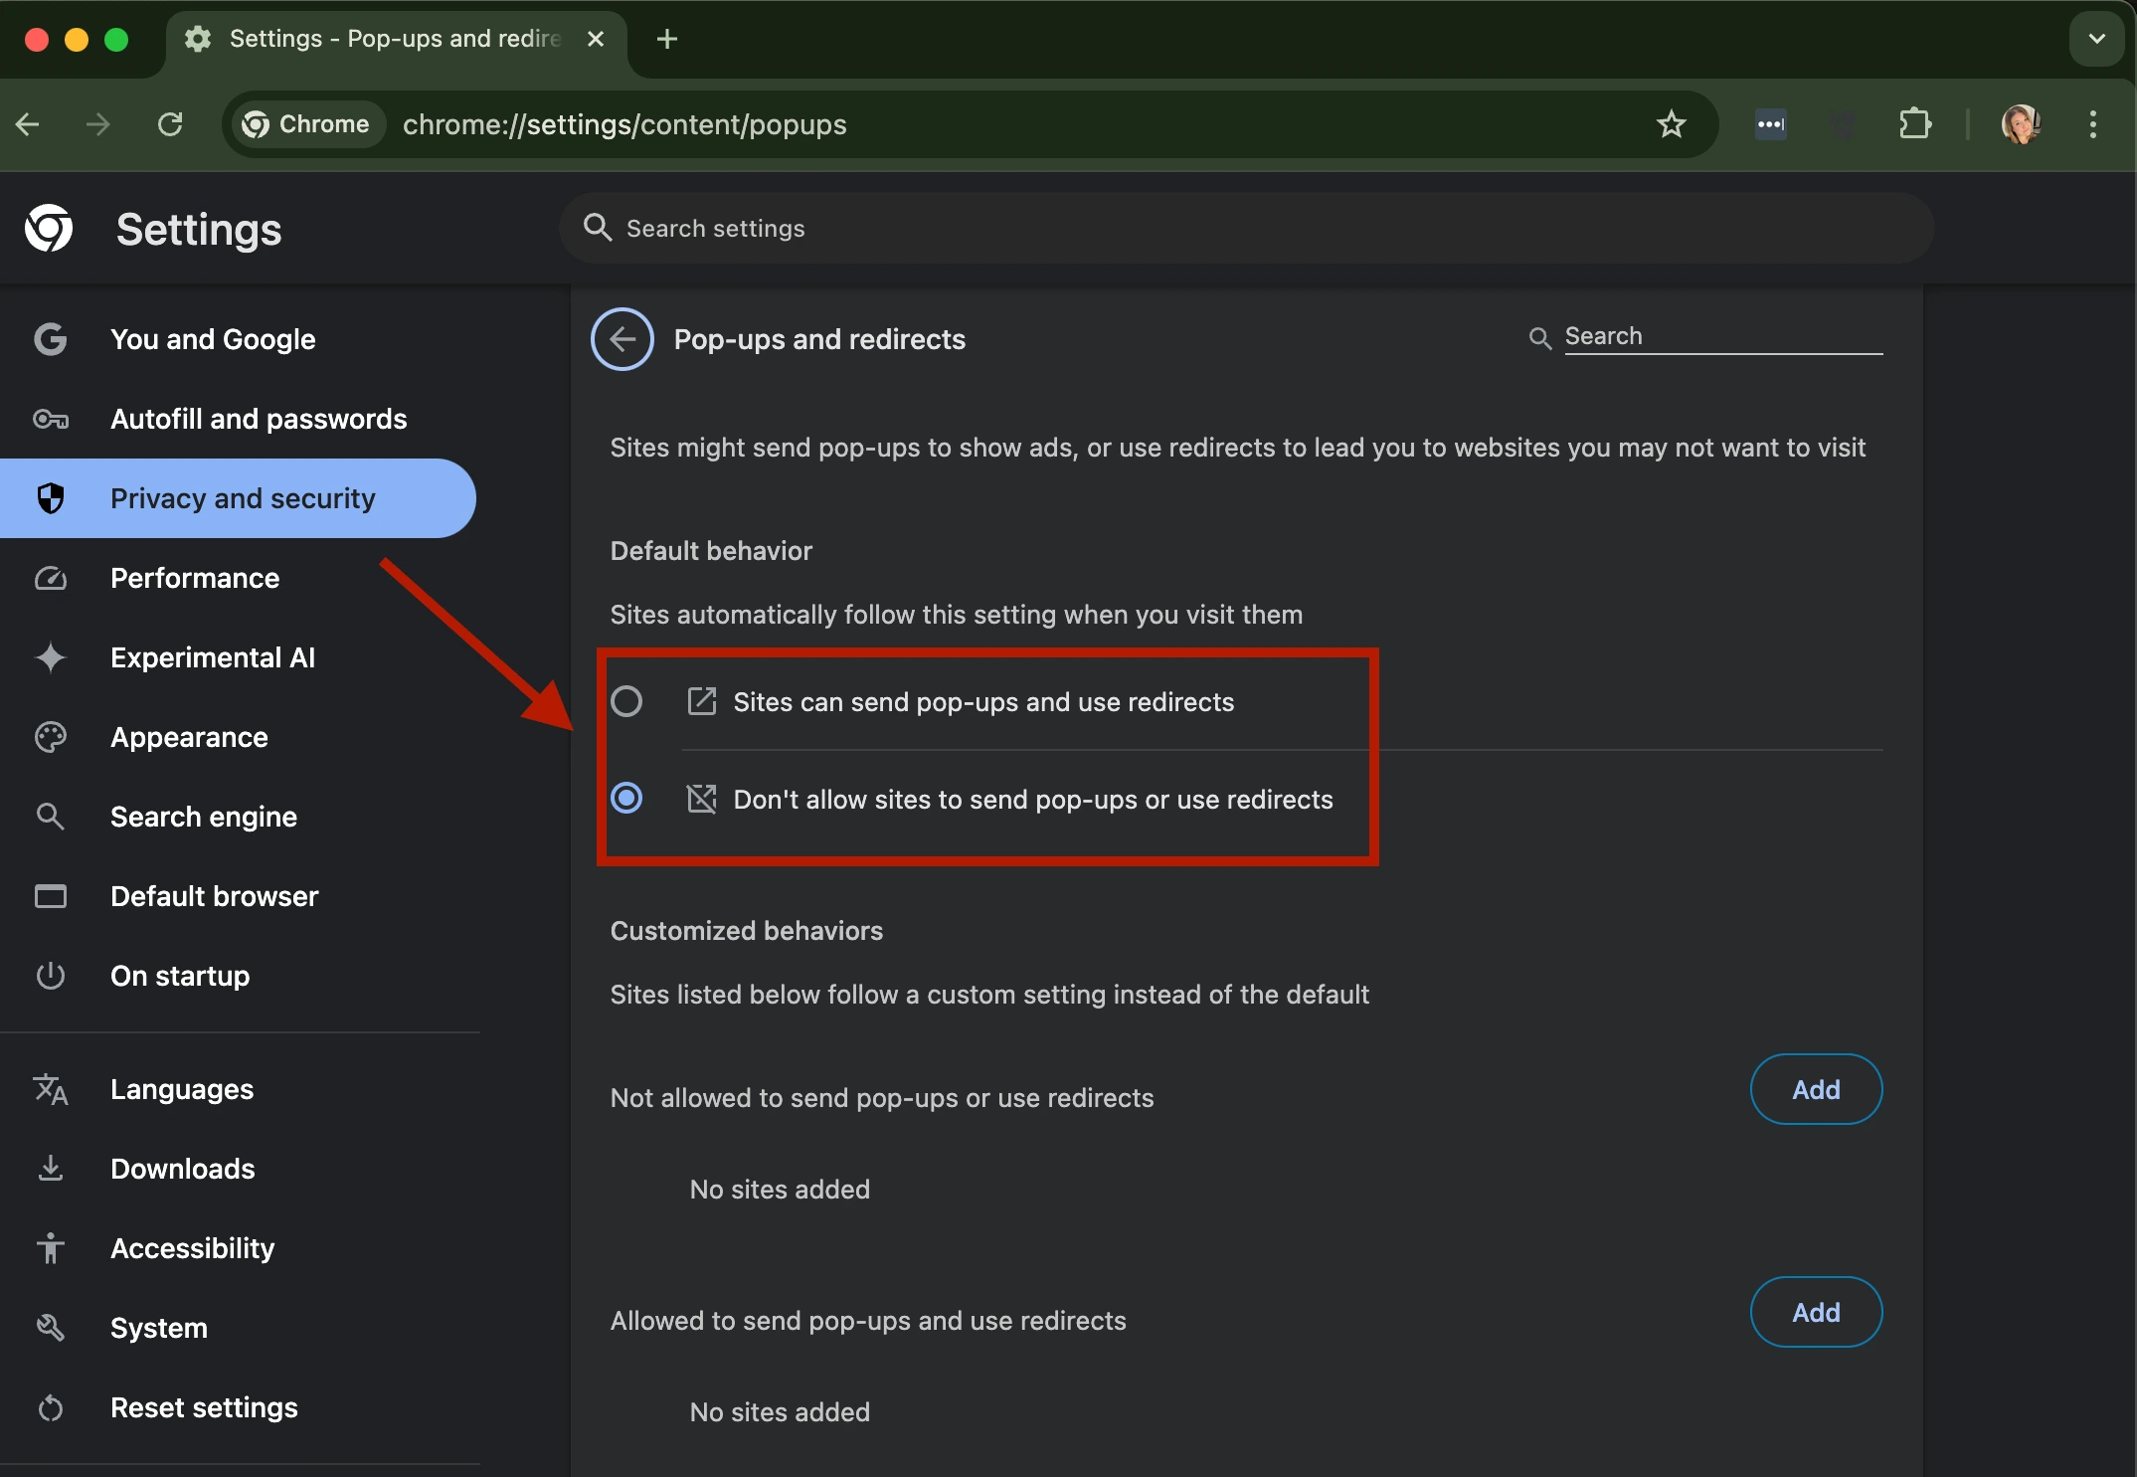Click the Experimental AI sparkle icon
Viewport: 2137px width, 1477px height.
[51, 657]
